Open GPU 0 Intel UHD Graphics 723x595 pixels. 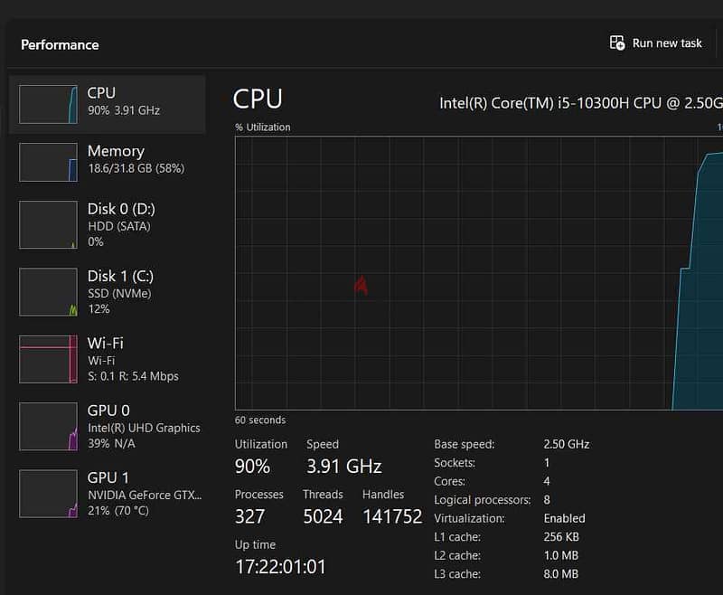click(x=107, y=427)
